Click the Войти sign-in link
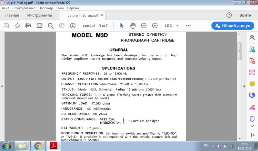 [245, 15]
